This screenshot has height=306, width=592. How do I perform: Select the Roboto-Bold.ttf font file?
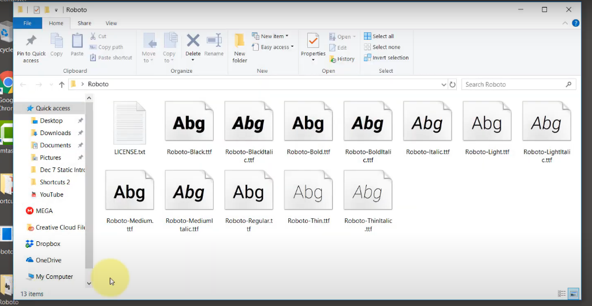click(308, 128)
